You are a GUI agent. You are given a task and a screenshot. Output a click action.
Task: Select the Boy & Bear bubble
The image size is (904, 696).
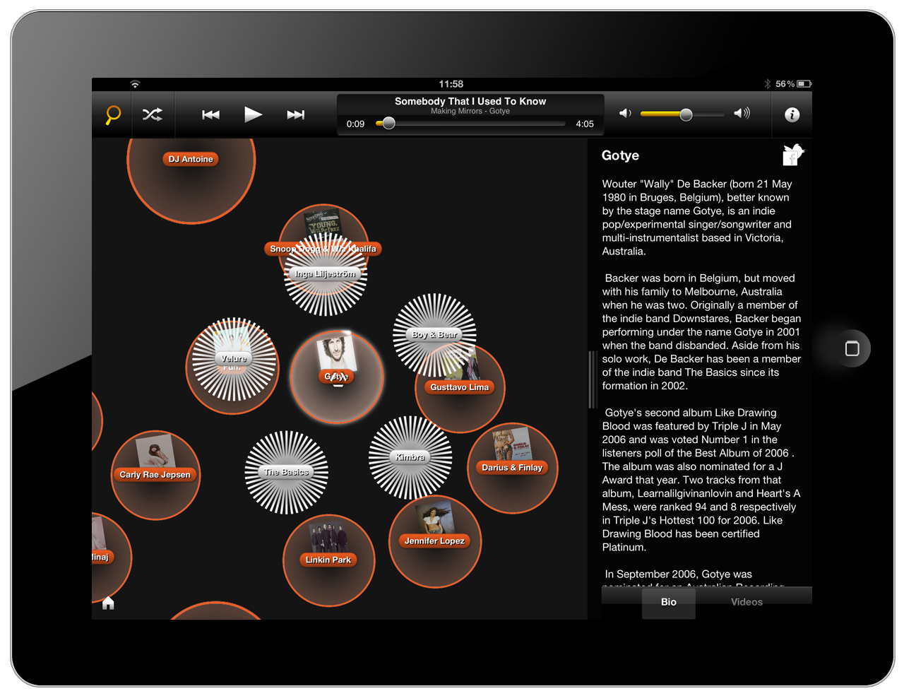434,335
